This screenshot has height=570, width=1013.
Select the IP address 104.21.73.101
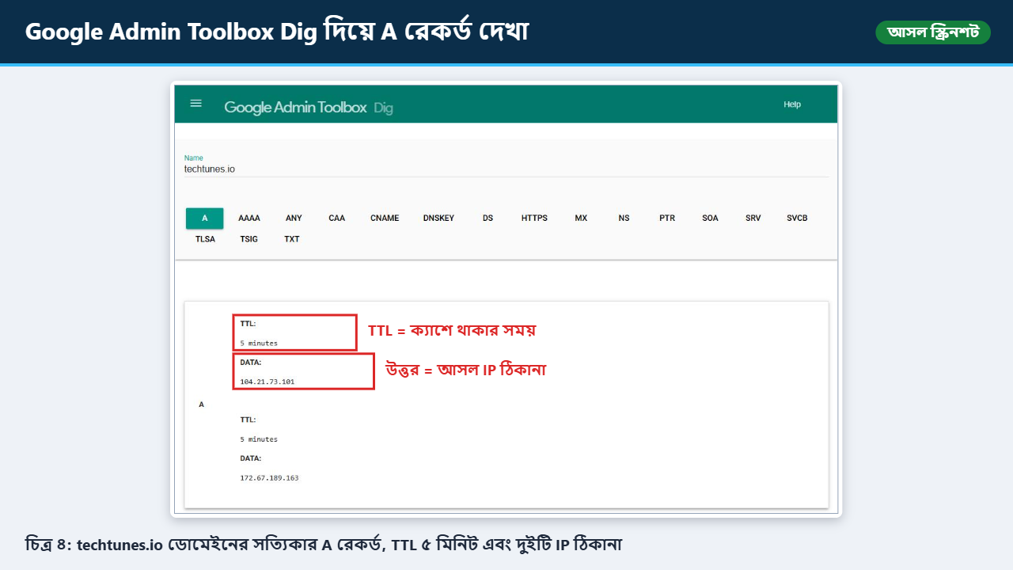[267, 382]
